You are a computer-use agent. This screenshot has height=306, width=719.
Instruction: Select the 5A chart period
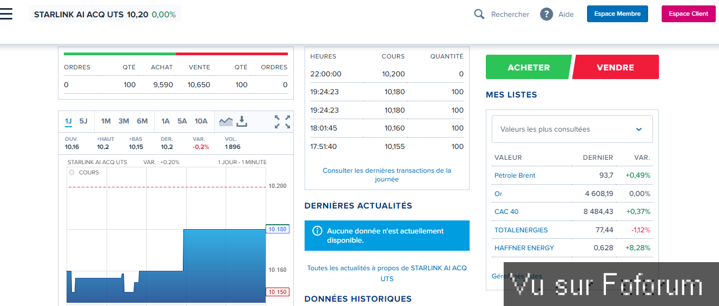click(x=182, y=121)
